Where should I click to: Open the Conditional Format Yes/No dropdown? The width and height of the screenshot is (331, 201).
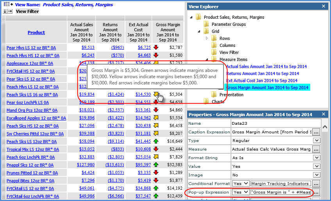241,183
